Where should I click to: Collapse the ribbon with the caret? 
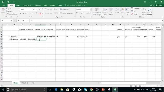pyautogui.click(x=162, y=17)
